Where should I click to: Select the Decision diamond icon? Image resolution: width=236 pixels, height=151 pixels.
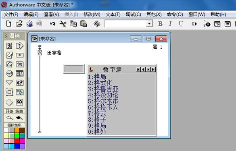pos(9,102)
